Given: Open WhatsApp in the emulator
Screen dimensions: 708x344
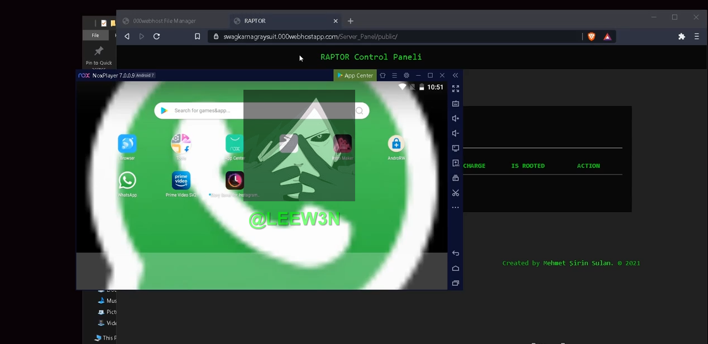Looking at the screenshot, I should coord(127,181).
